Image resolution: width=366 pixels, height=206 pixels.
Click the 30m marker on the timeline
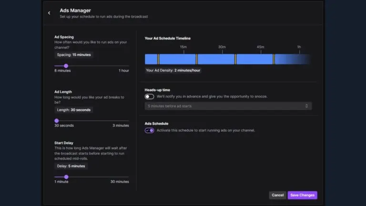[x=222, y=47]
